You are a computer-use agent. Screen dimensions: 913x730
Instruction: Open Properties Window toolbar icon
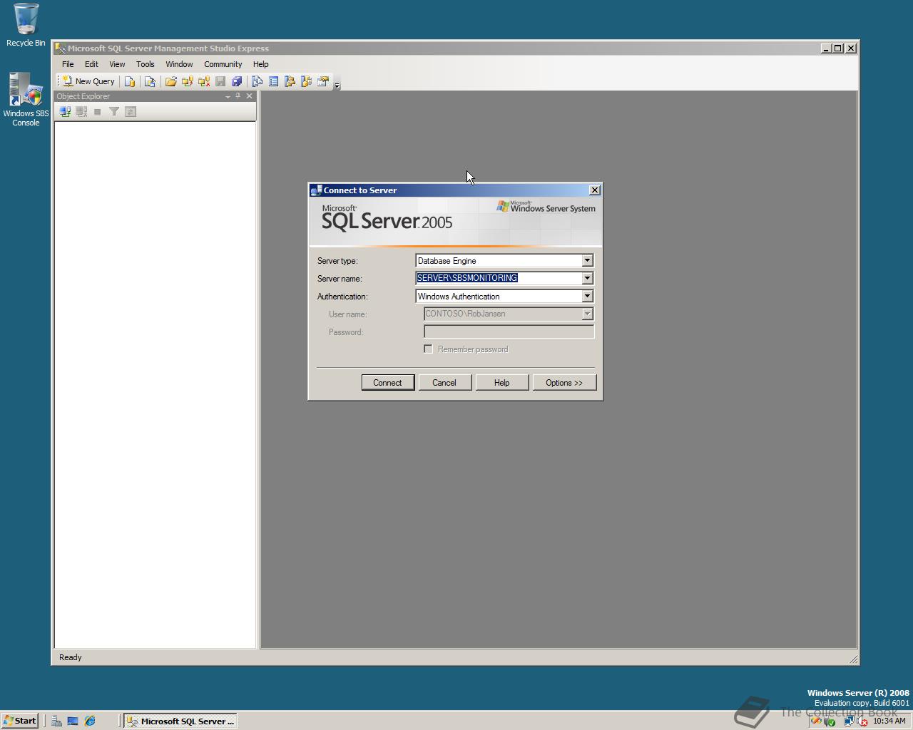[322, 81]
